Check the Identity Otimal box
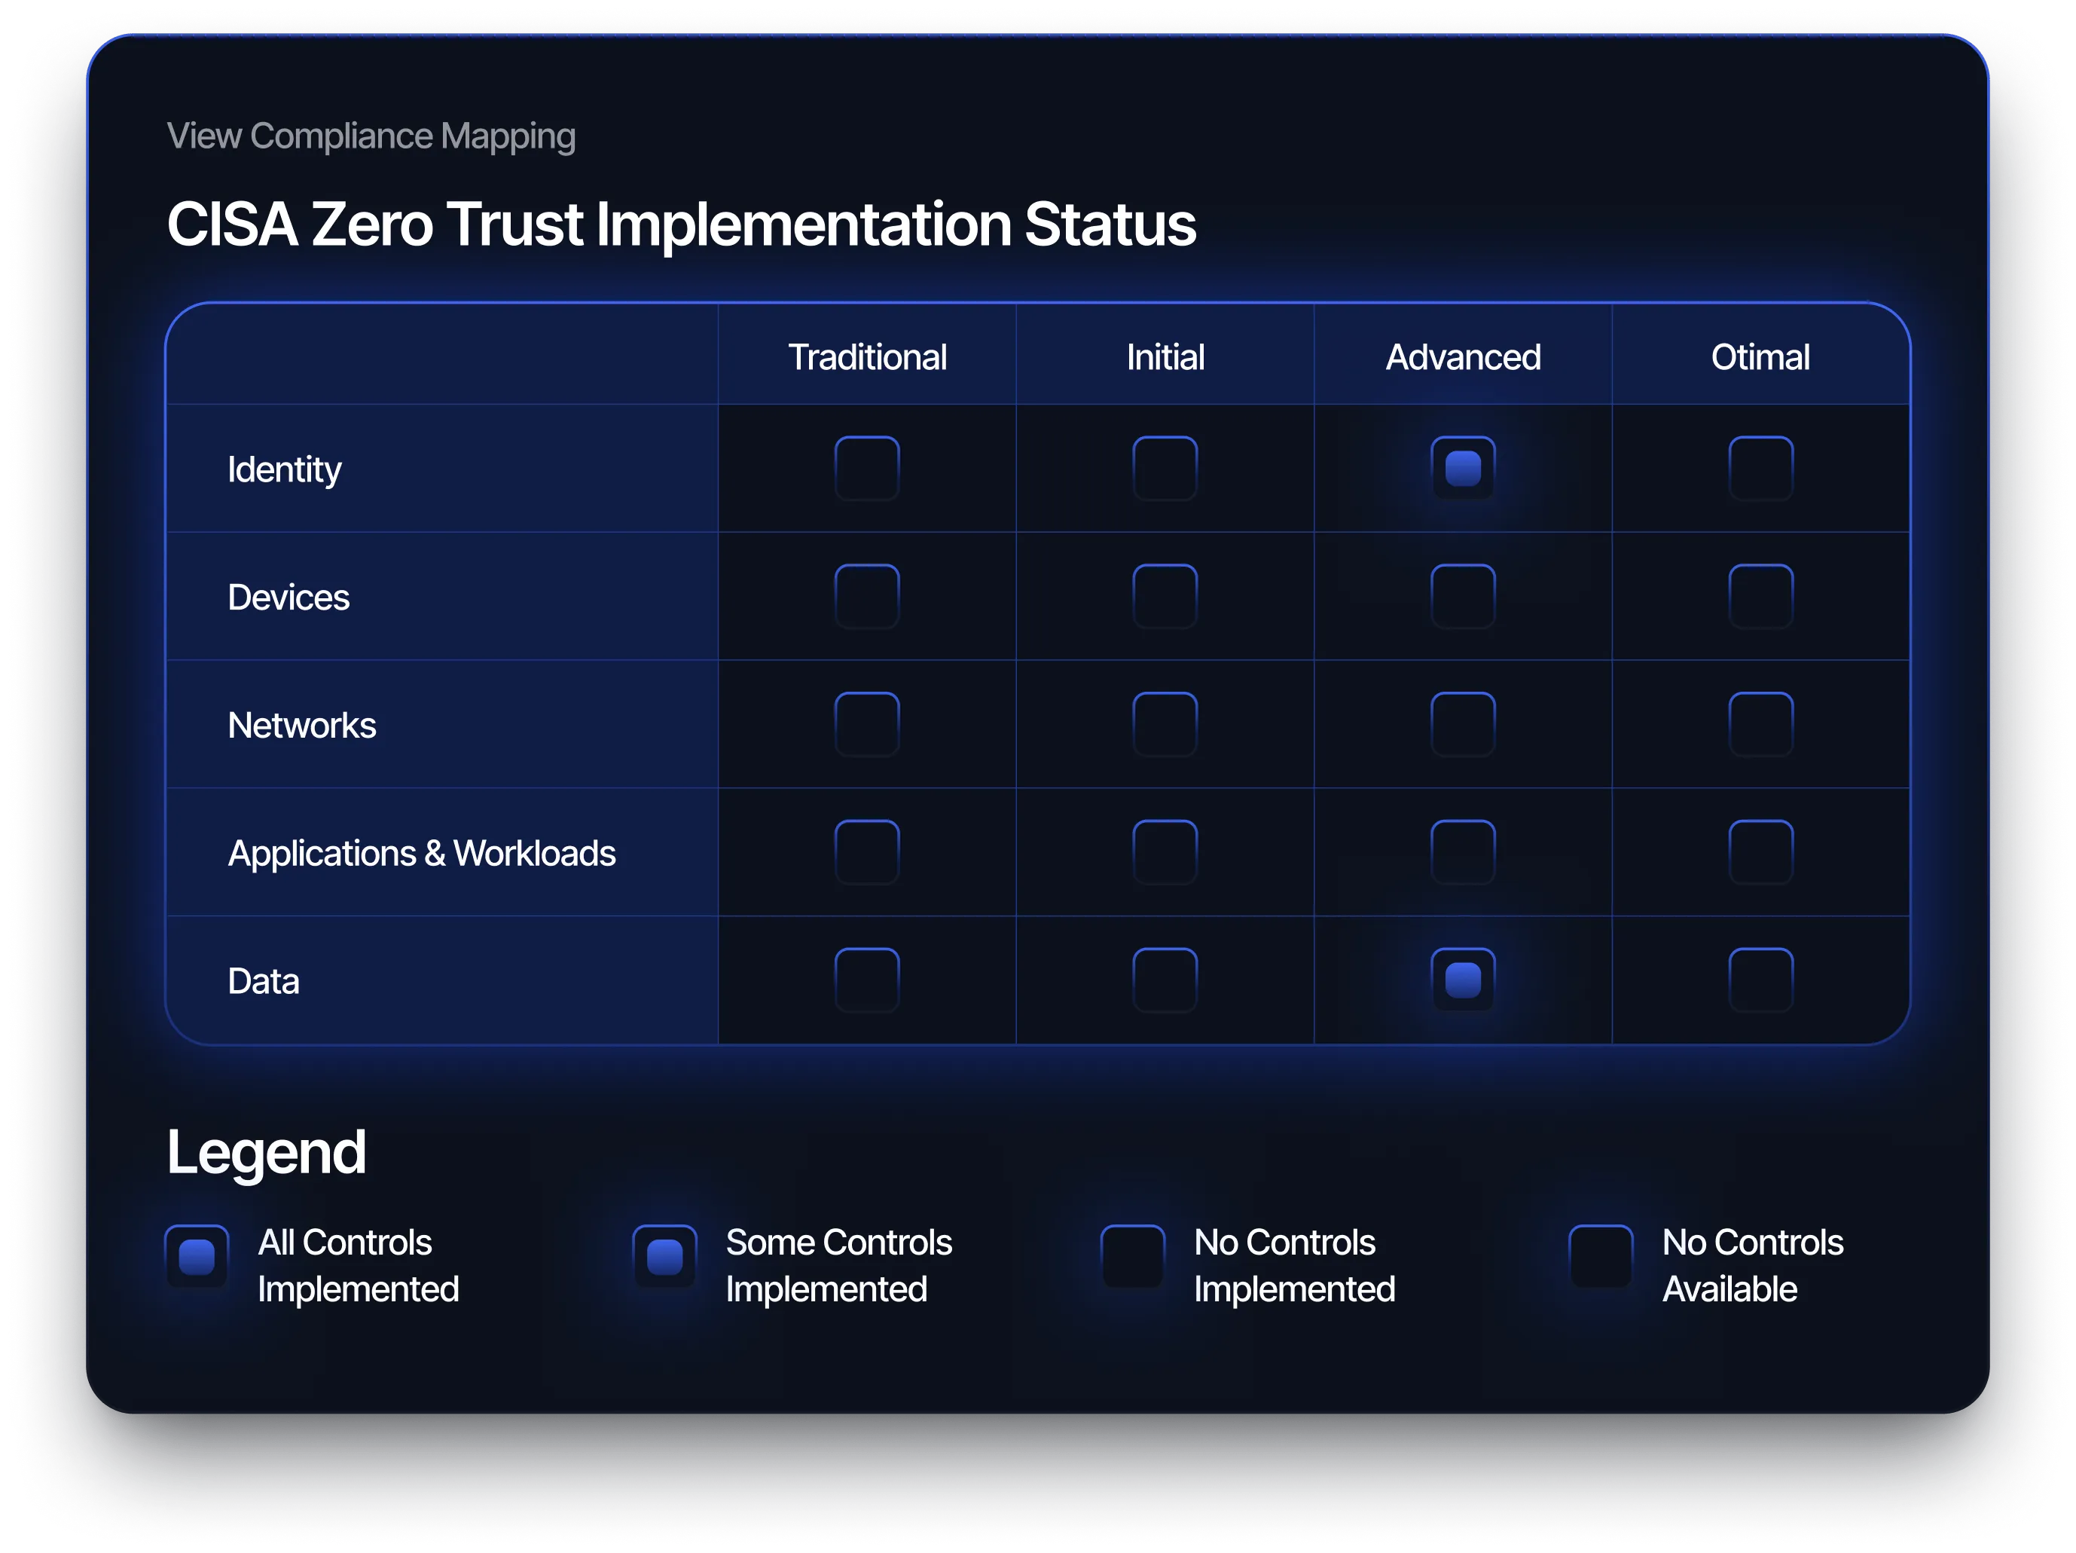The height and width of the screenshot is (1553, 2076). 1760,469
